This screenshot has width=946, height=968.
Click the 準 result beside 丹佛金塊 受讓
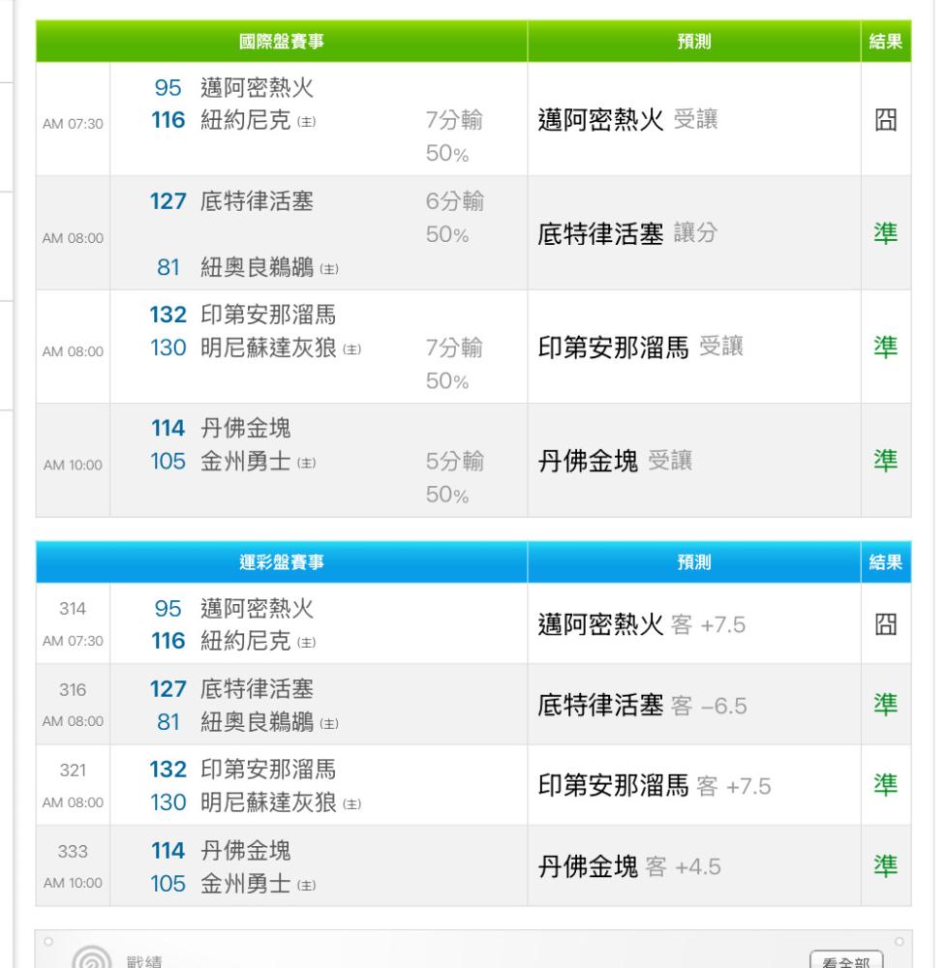click(x=886, y=461)
